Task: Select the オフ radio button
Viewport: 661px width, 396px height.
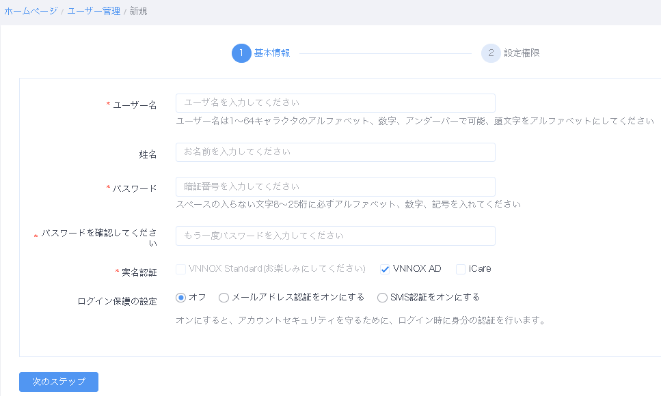Action: tap(181, 298)
